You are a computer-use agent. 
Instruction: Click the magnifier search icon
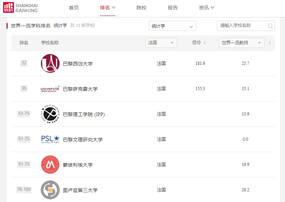point(270,26)
